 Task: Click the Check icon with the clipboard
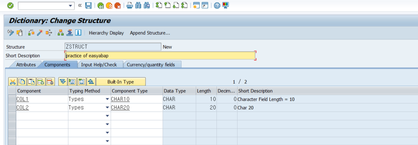(x=20, y=33)
